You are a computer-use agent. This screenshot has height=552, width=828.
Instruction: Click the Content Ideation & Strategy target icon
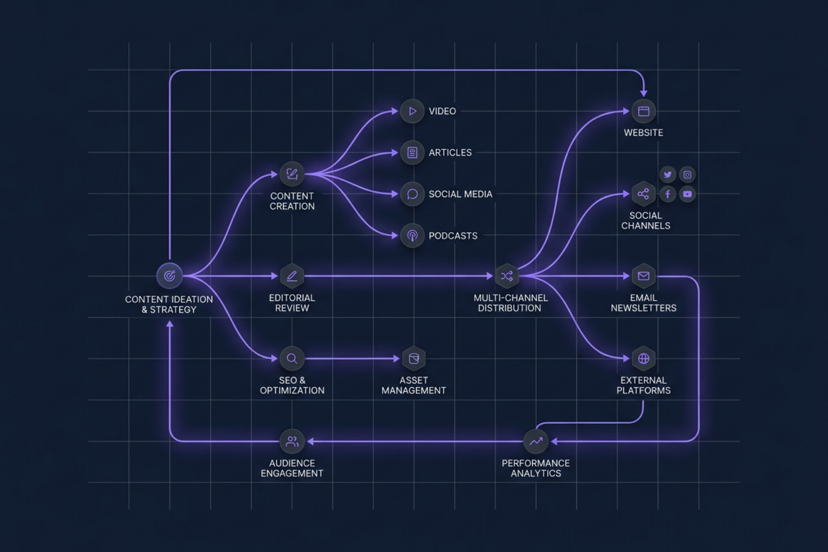coord(169,276)
